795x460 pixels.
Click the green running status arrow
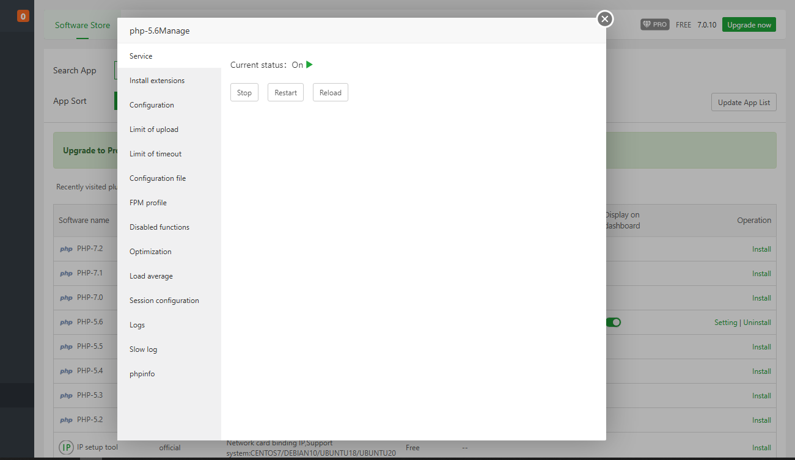pos(309,65)
